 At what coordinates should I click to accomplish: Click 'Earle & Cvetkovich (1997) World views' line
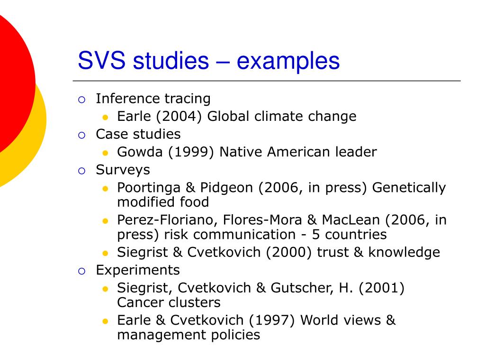tap(256, 320)
